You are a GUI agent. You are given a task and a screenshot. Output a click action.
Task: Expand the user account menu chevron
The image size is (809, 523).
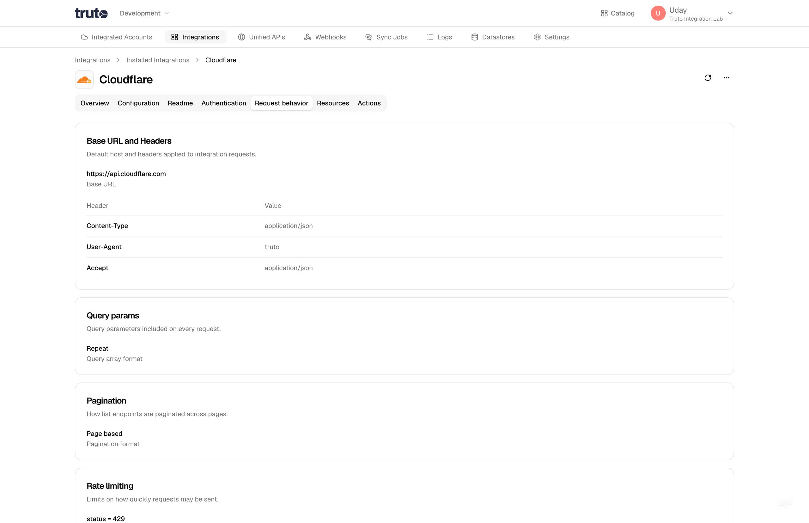[730, 13]
